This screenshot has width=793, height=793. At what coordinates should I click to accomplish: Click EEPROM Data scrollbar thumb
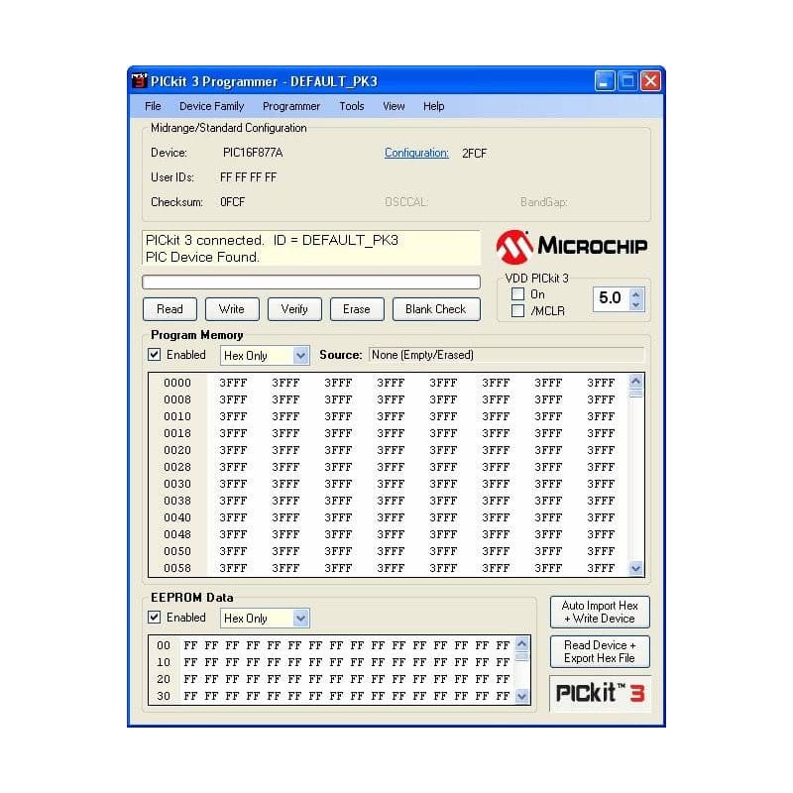[522, 656]
